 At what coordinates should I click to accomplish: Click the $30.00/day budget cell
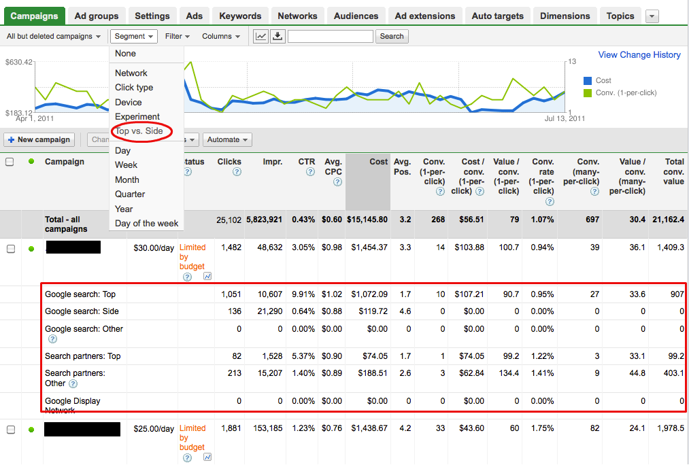154,248
